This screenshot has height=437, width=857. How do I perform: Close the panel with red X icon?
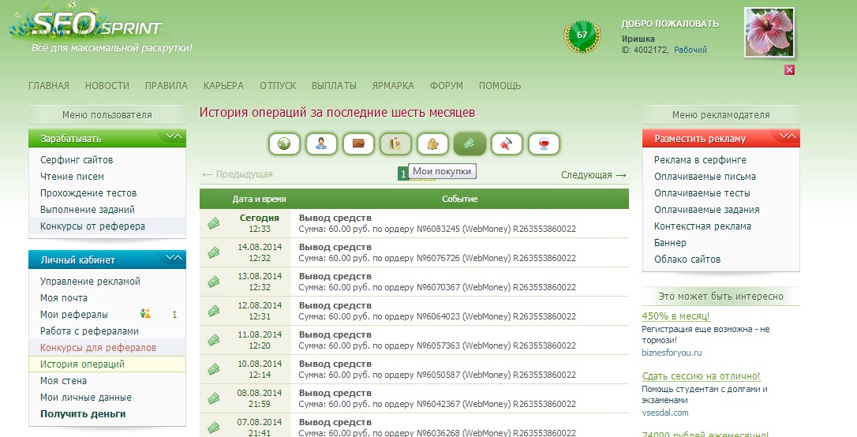(x=789, y=70)
